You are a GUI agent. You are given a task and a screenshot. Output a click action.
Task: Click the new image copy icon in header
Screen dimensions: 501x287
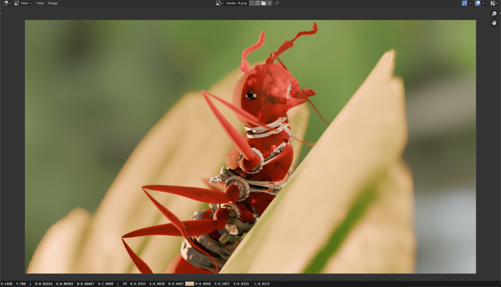point(258,3)
